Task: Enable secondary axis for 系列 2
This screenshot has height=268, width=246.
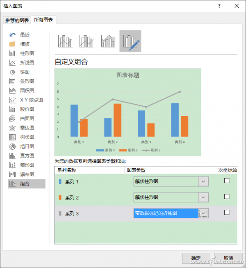Action: (227, 197)
